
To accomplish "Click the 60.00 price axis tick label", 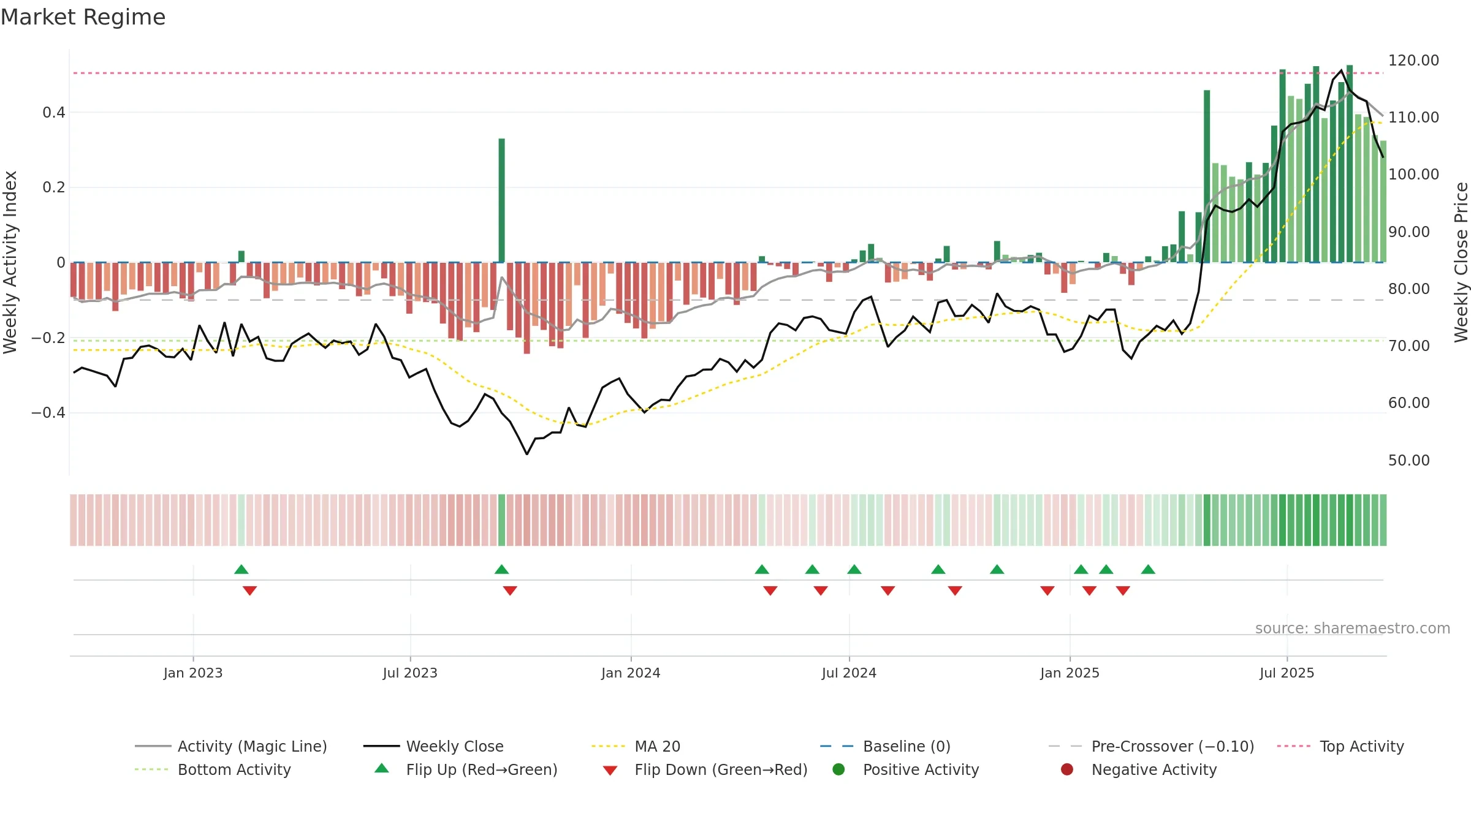I will click(x=1409, y=402).
